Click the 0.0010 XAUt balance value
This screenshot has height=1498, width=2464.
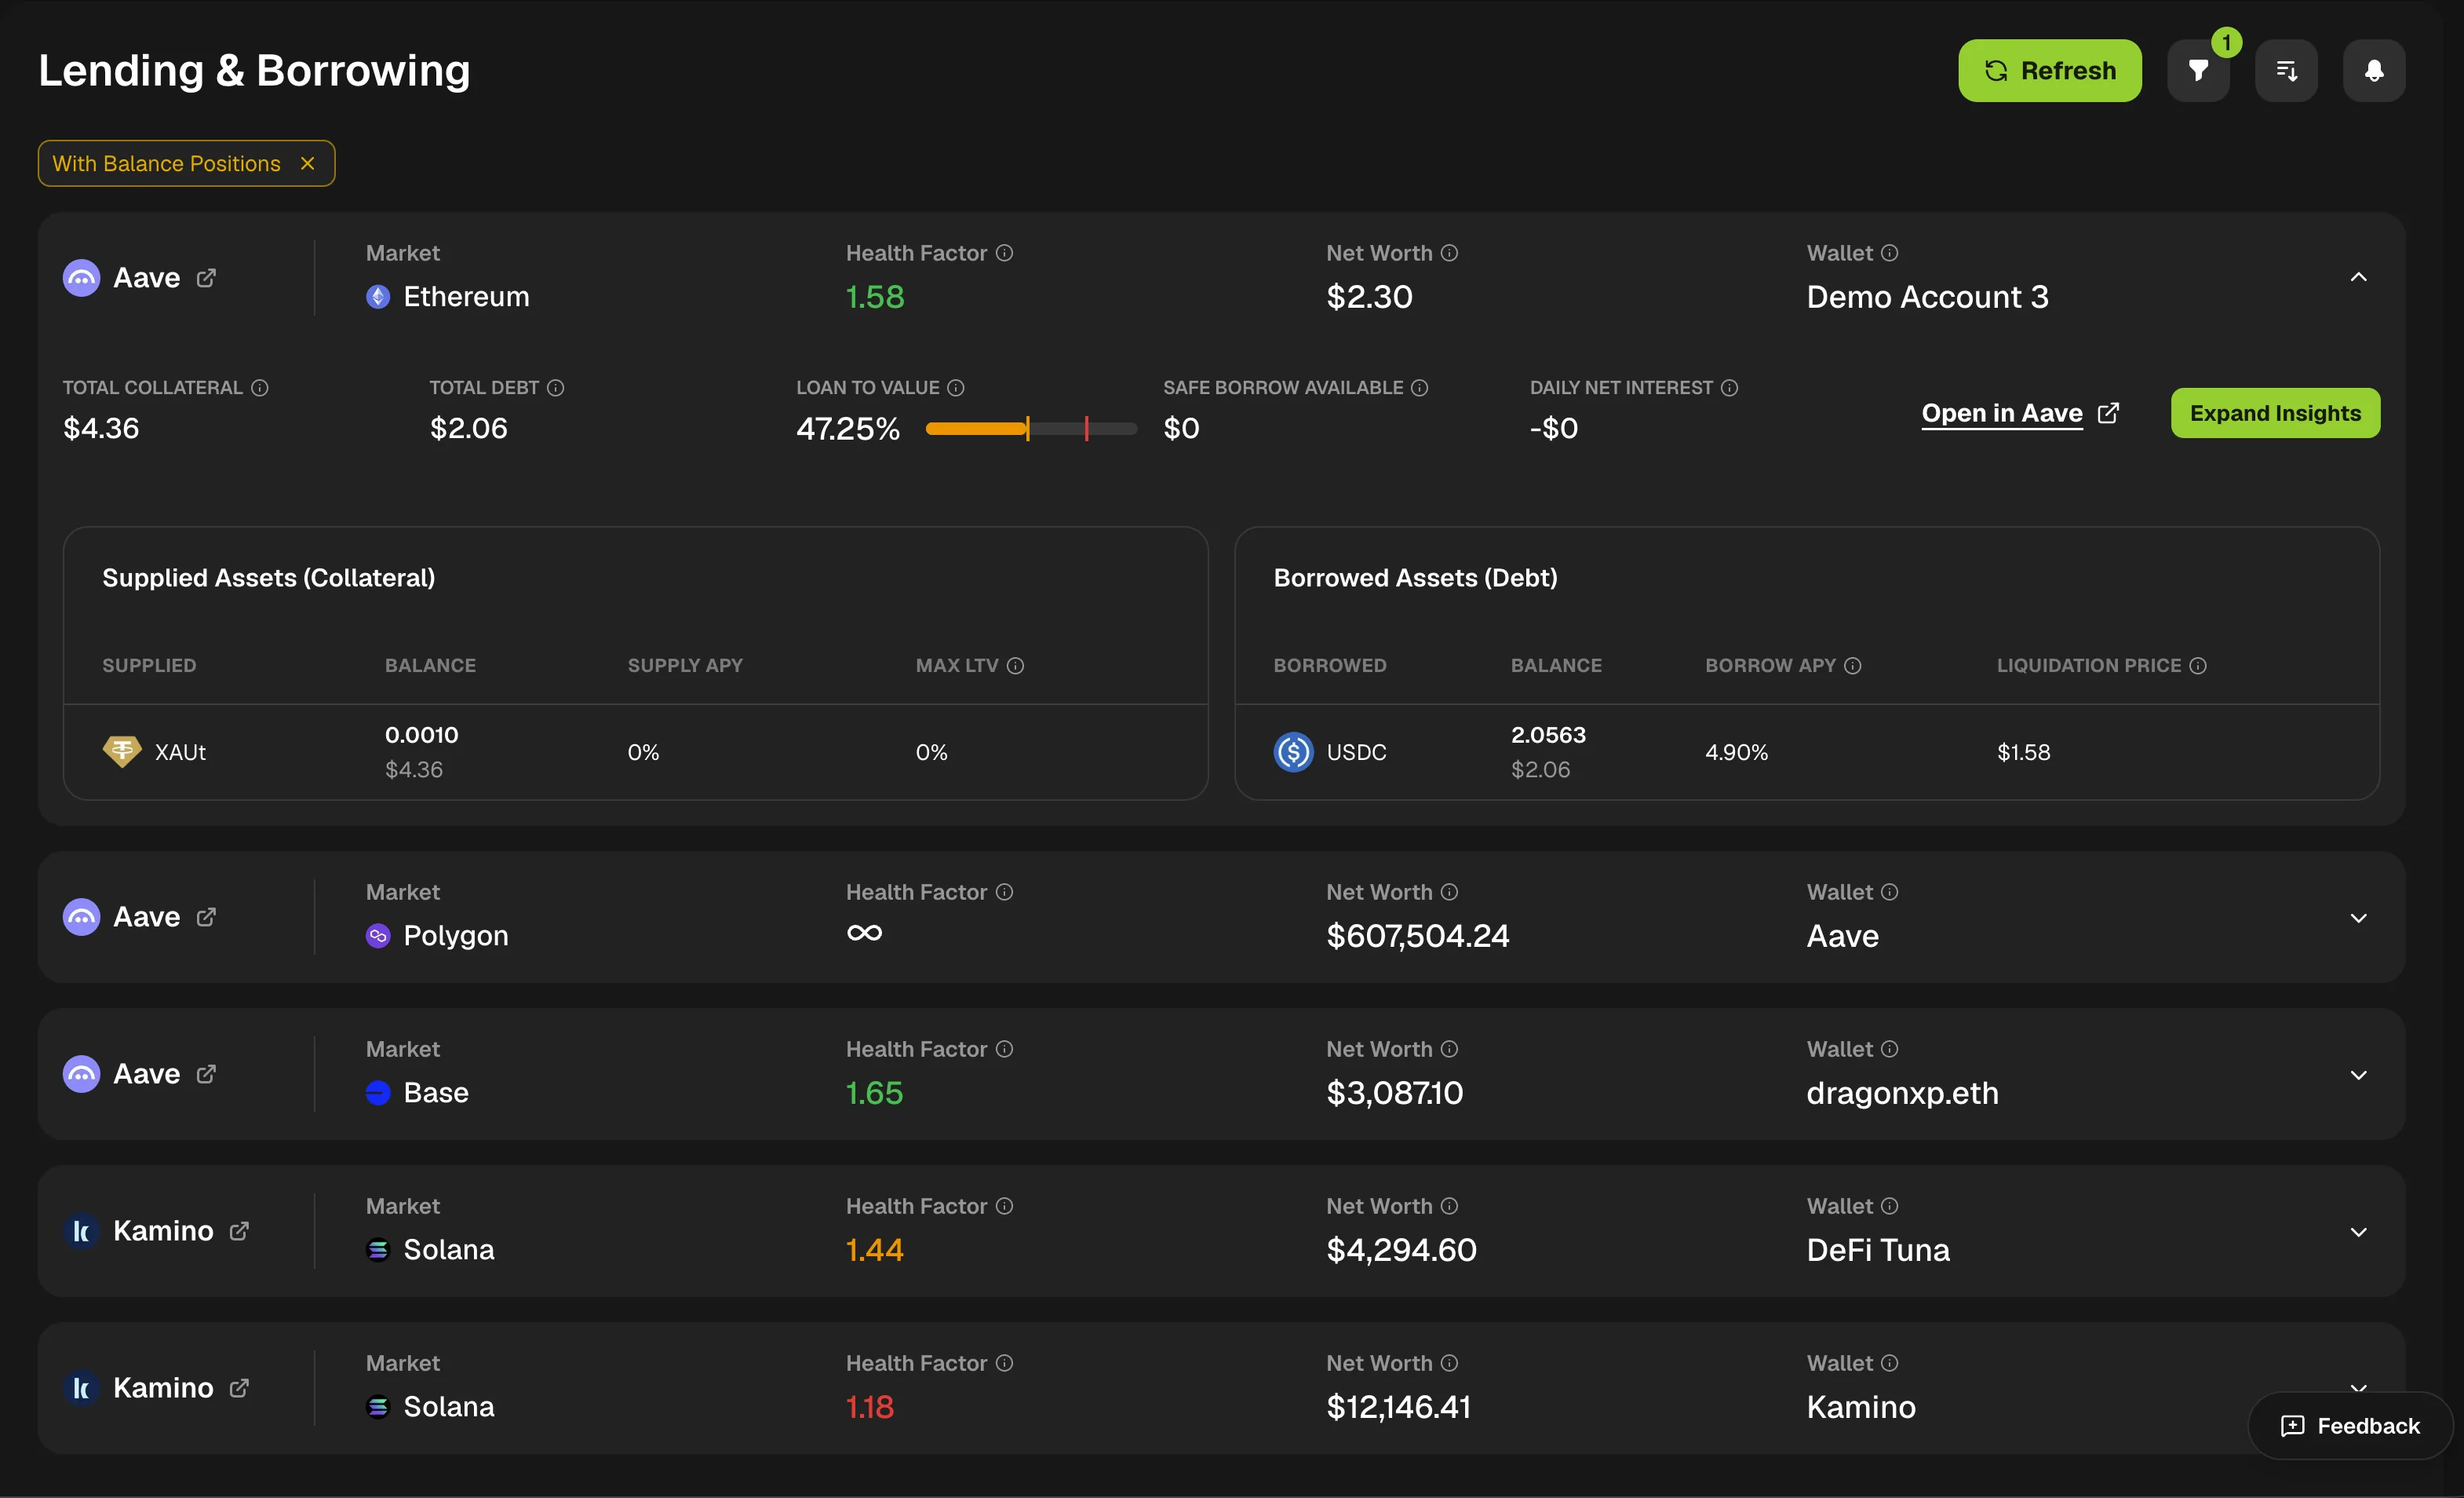coord(422,735)
